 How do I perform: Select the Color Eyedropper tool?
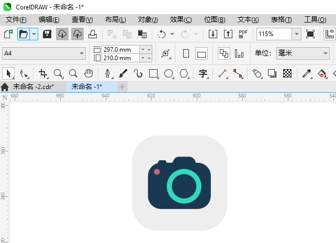[307, 73]
